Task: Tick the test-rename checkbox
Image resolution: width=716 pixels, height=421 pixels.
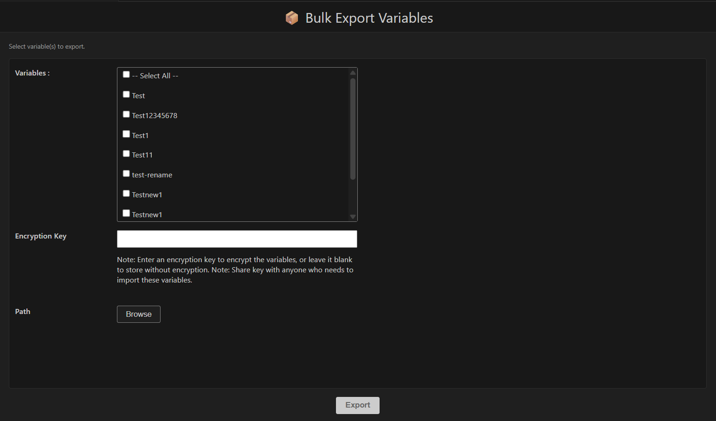Action: point(126,174)
